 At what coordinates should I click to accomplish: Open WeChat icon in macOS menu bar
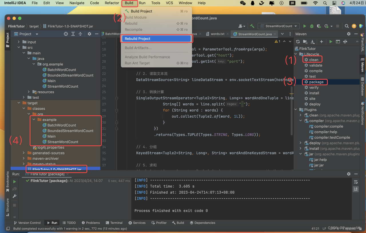[x=243, y=3]
